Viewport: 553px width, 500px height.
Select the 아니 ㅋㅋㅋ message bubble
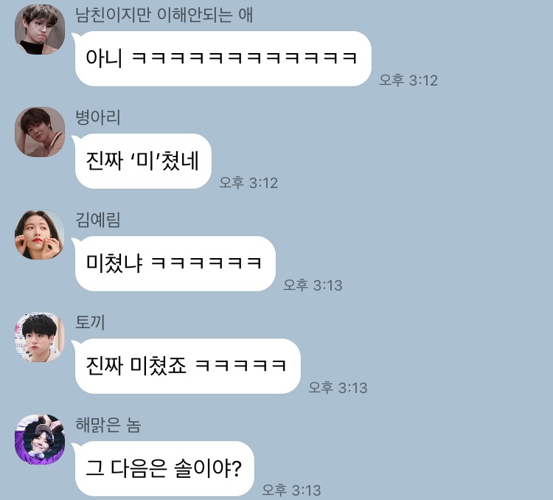pos(222,58)
